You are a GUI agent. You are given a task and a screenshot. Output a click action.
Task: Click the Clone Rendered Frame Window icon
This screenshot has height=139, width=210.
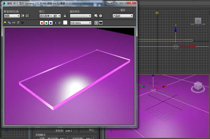click(14, 23)
